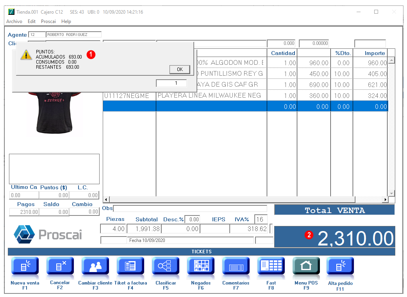Screen dimensions: 407x297
Task: Click the Negados F6 icon
Action: click(x=201, y=267)
